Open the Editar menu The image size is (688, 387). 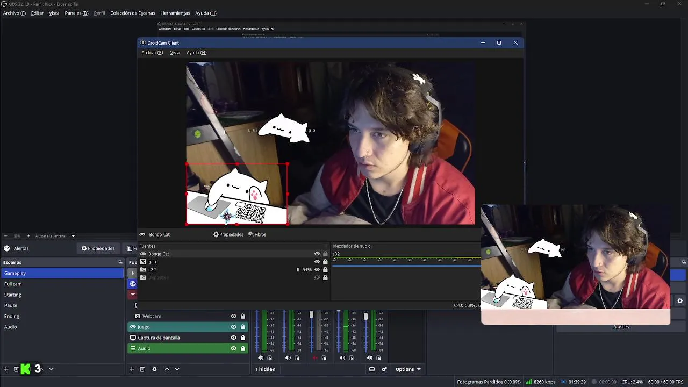click(x=37, y=13)
